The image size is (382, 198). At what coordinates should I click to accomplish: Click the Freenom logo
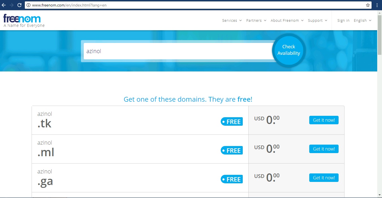pyautogui.click(x=22, y=18)
